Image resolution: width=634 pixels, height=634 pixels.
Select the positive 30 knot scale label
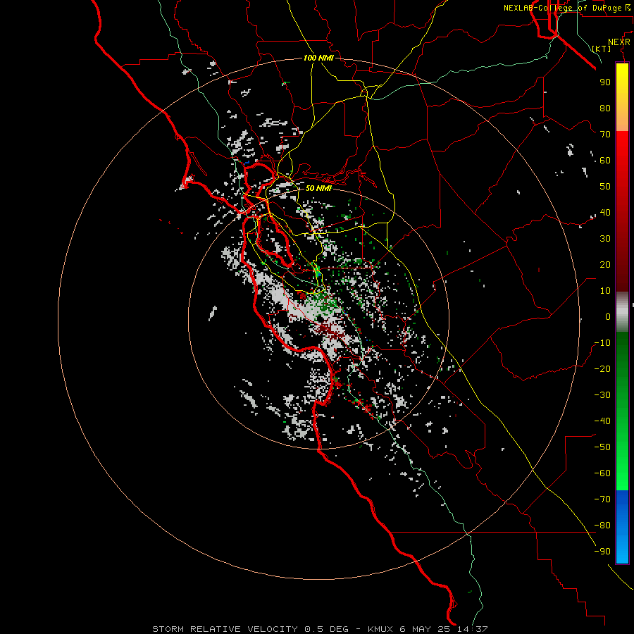[x=605, y=239]
